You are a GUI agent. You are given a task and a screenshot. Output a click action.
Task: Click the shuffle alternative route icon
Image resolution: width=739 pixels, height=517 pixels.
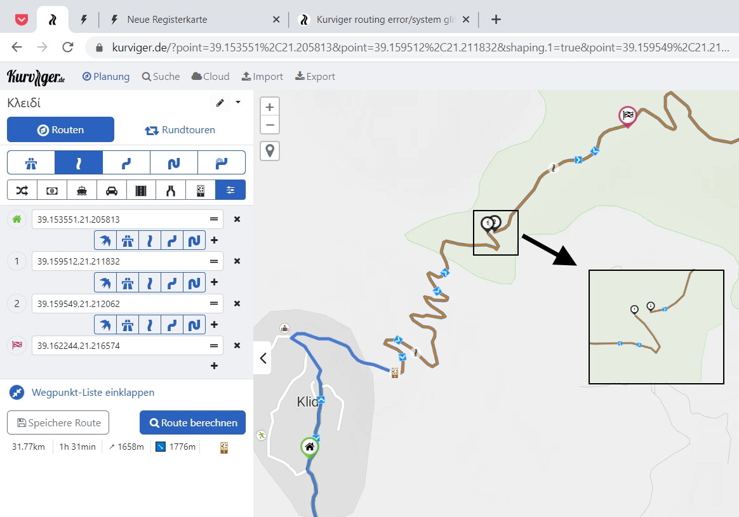coord(22,190)
